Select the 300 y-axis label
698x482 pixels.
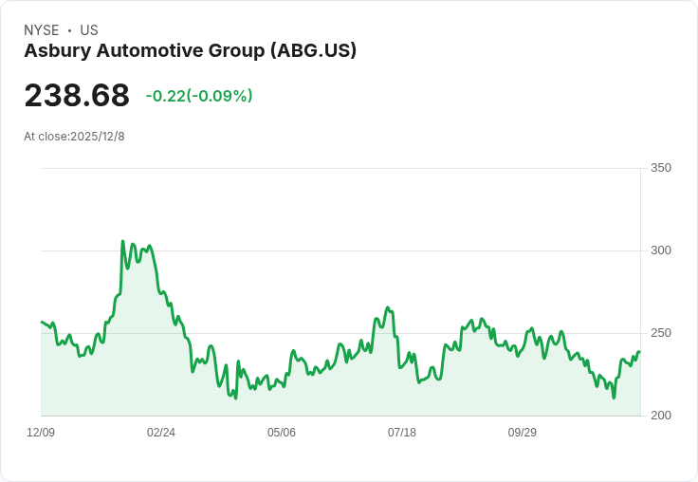coord(661,250)
